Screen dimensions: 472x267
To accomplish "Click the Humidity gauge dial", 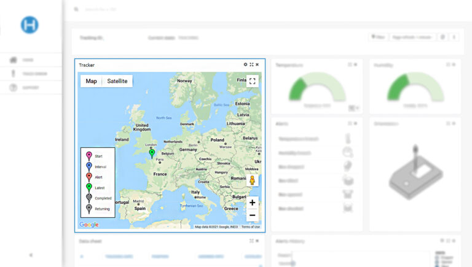I will (x=415, y=87).
